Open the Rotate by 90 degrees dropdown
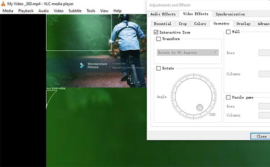Image resolution: width=270 pixels, height=167 pixels. (188, 52)
